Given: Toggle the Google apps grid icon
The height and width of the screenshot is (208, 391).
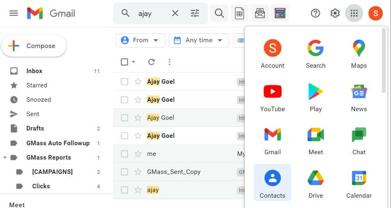Looking at the screenshot, I should pyautogui.click(x=354, y=13).
